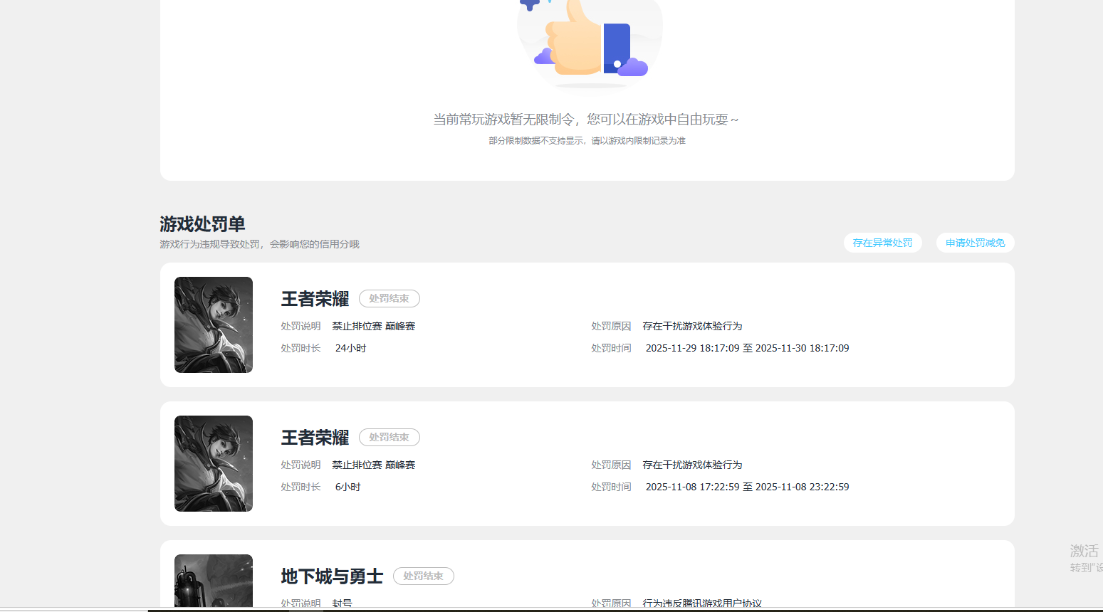
Task: Select the 游戏处罚单 heading
Action: point(202,224)
